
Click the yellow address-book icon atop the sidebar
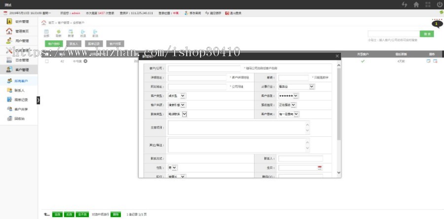pyautogui.click(x=9, y=22)
